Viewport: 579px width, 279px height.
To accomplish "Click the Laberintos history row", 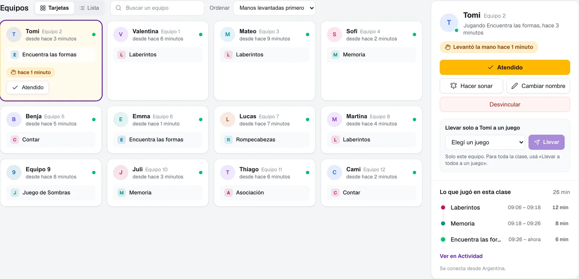I will click(505, 208).
